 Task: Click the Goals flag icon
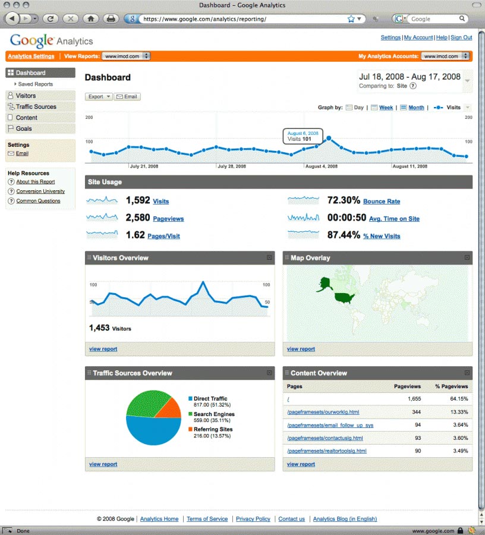(11, 128)
